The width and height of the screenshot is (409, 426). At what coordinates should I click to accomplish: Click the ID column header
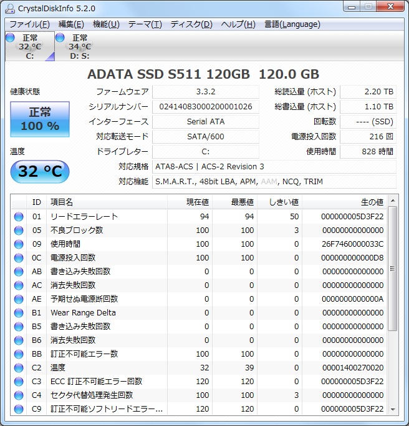(x=37, y=202)
